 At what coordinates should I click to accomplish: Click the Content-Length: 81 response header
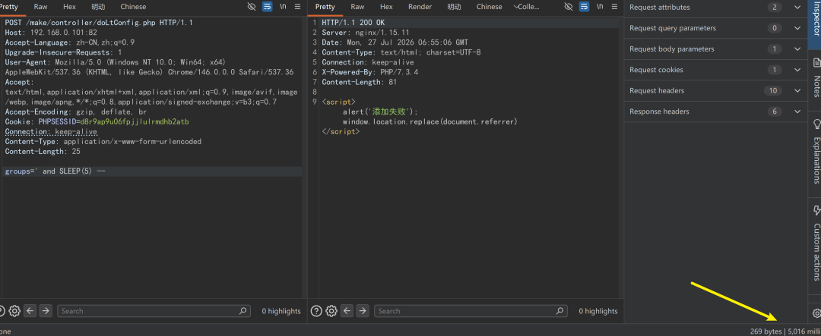359,82
